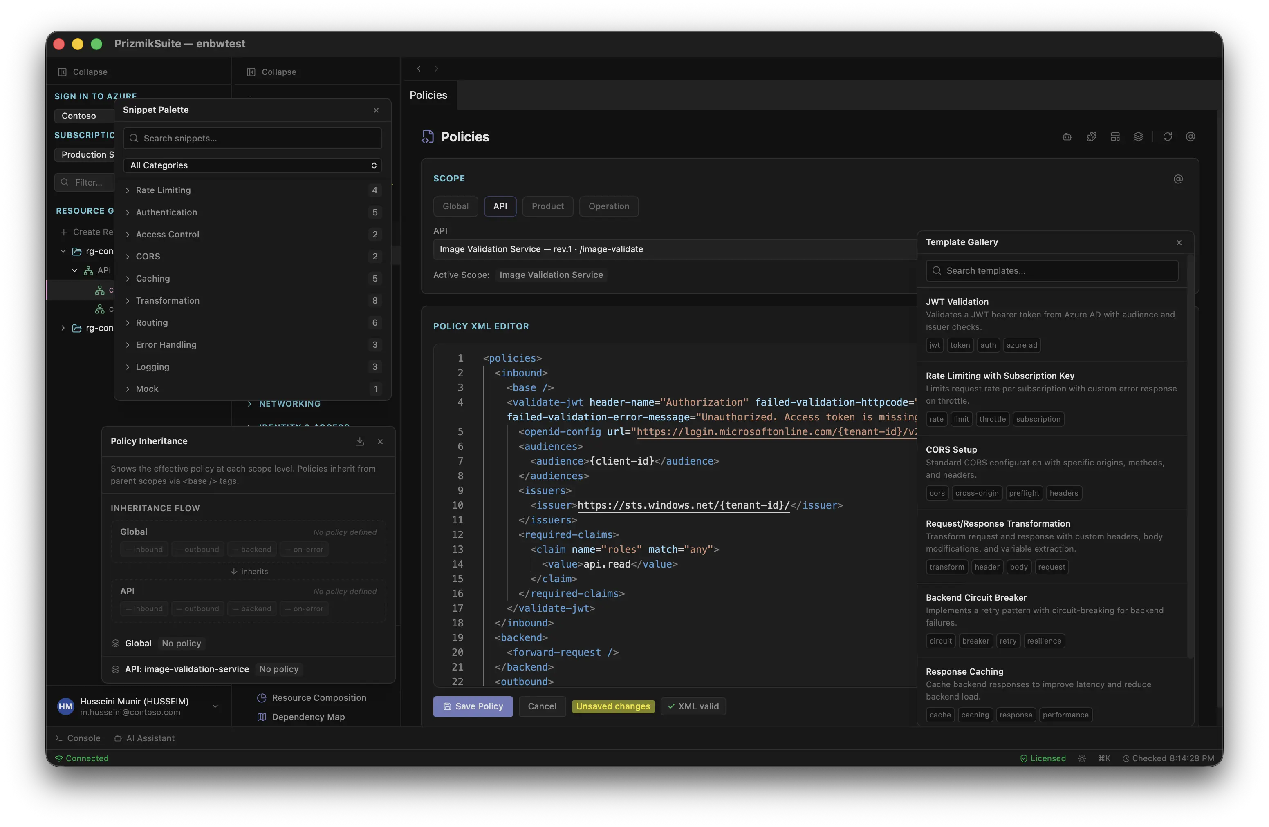Click the refresh icon in Policies toolbar
1269x827 pixels.
1168,137
